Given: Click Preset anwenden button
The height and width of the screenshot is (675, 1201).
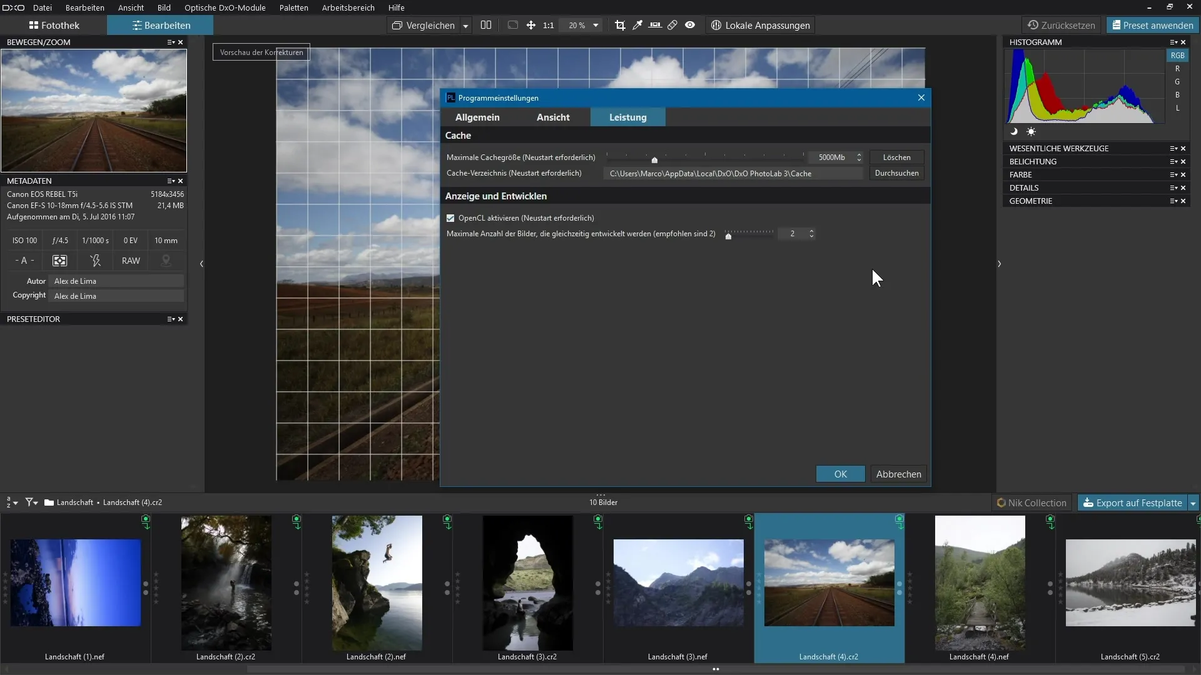Looking at the screenshot, I should pyautogui.click(x=1152, y=26).
